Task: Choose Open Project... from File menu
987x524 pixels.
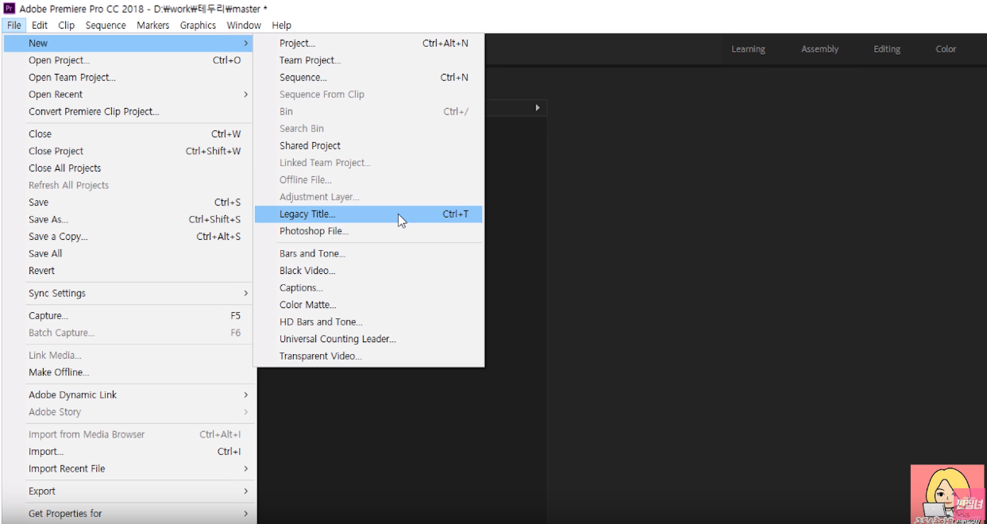Action: click(x=128, y=60)
